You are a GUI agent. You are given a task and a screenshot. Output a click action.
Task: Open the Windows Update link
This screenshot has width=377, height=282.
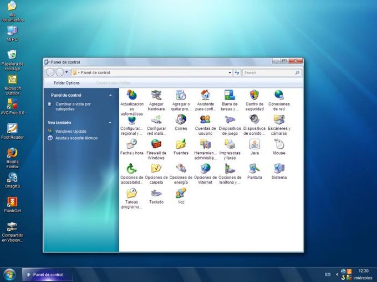tap(71, 132)
